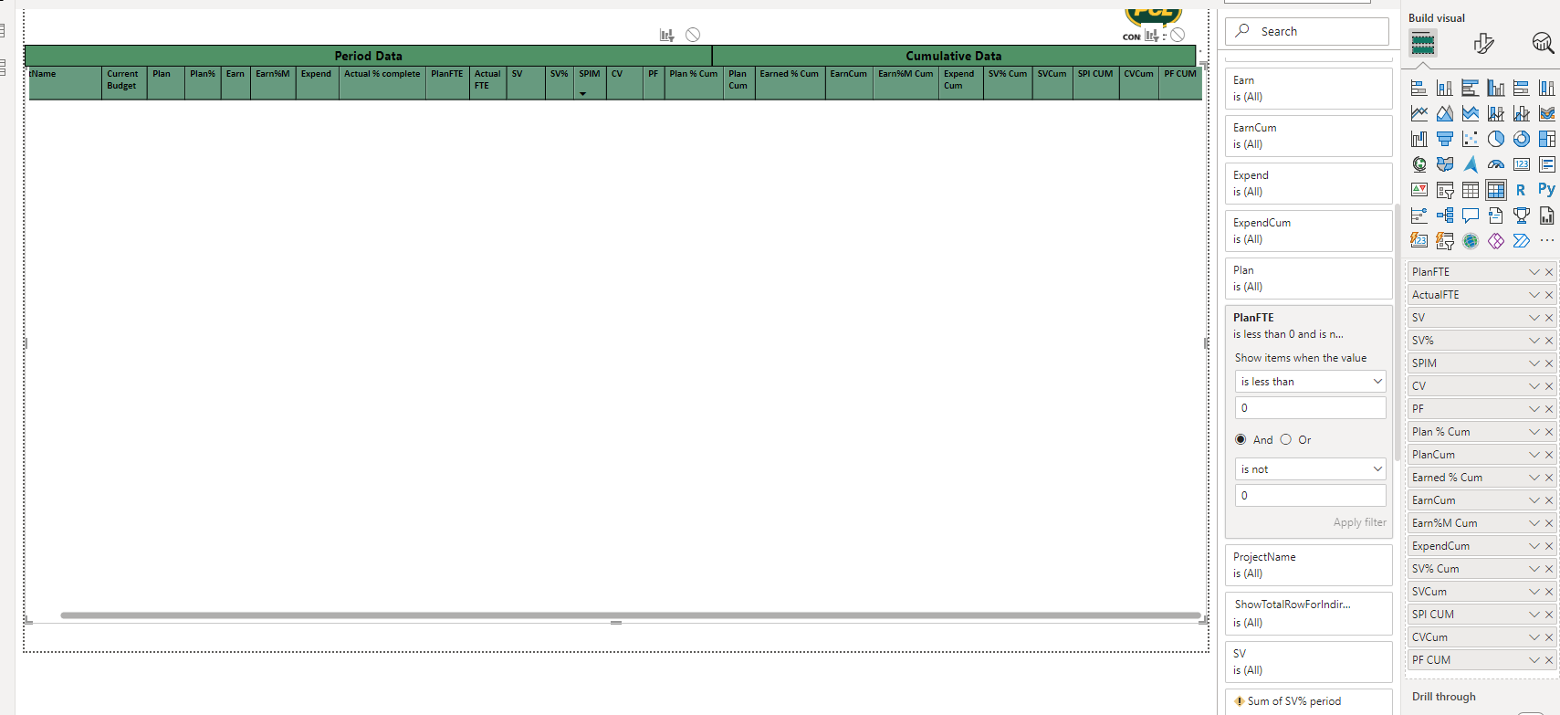Screen dimensions: 1560x715
Task: Open the Format visual tab
Action: (x=1484, y=43)
